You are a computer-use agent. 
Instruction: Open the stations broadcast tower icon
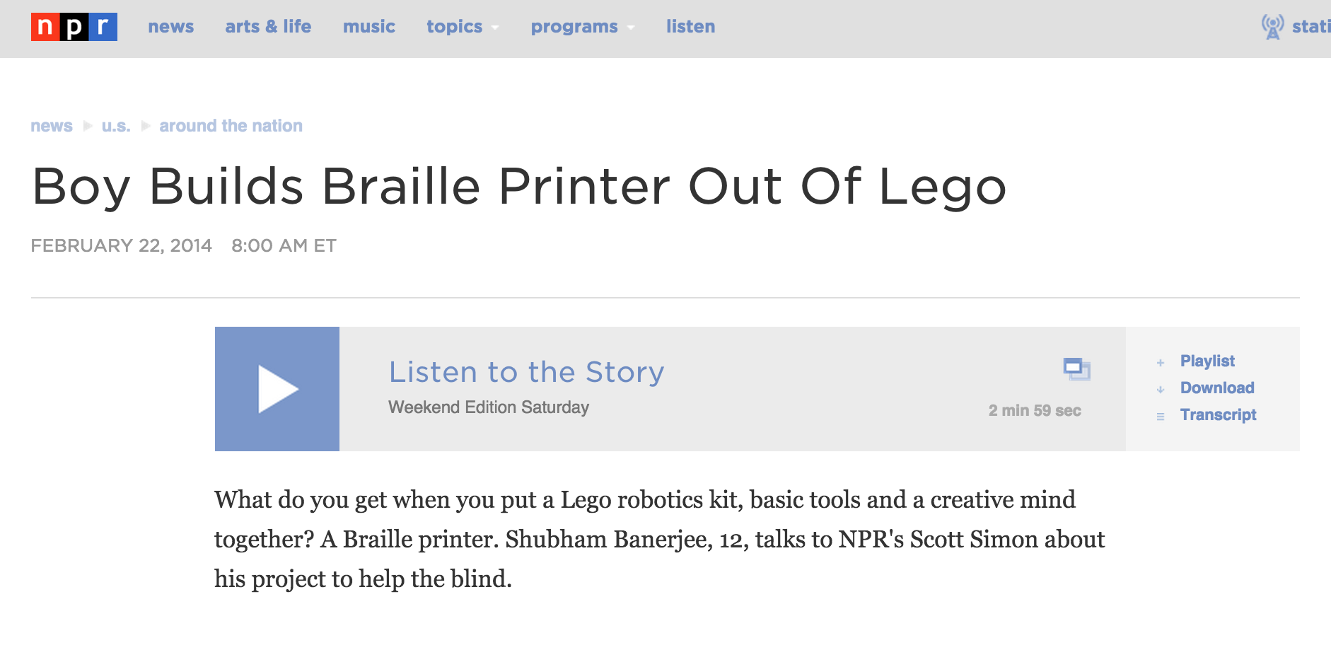(x=1272, y=27)
